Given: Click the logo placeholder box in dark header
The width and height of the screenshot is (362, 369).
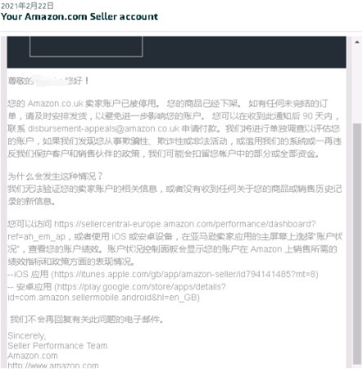Looking at the screenshot, I should pyautogui.click(x=86, y=47).
